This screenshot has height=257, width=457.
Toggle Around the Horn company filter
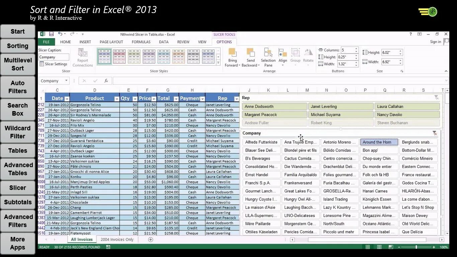point(379,142)
